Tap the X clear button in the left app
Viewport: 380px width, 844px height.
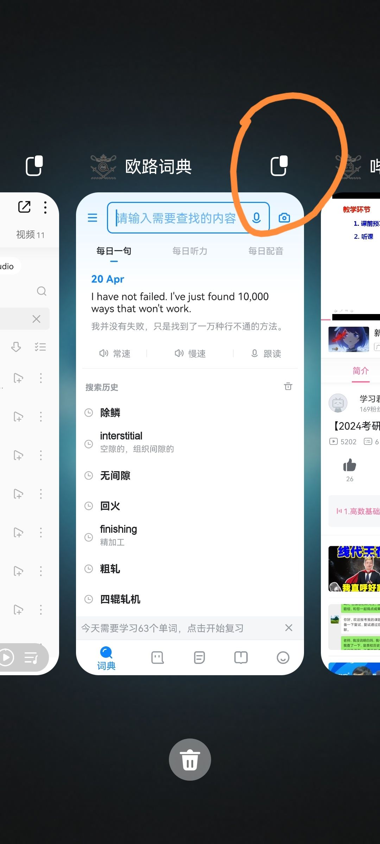pos(36,319)
